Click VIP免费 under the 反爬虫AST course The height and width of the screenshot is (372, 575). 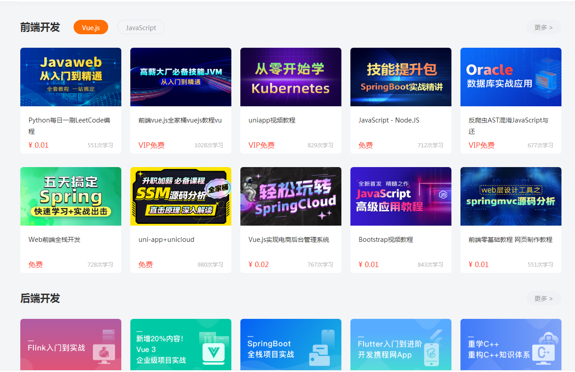(x=482, y=145)
